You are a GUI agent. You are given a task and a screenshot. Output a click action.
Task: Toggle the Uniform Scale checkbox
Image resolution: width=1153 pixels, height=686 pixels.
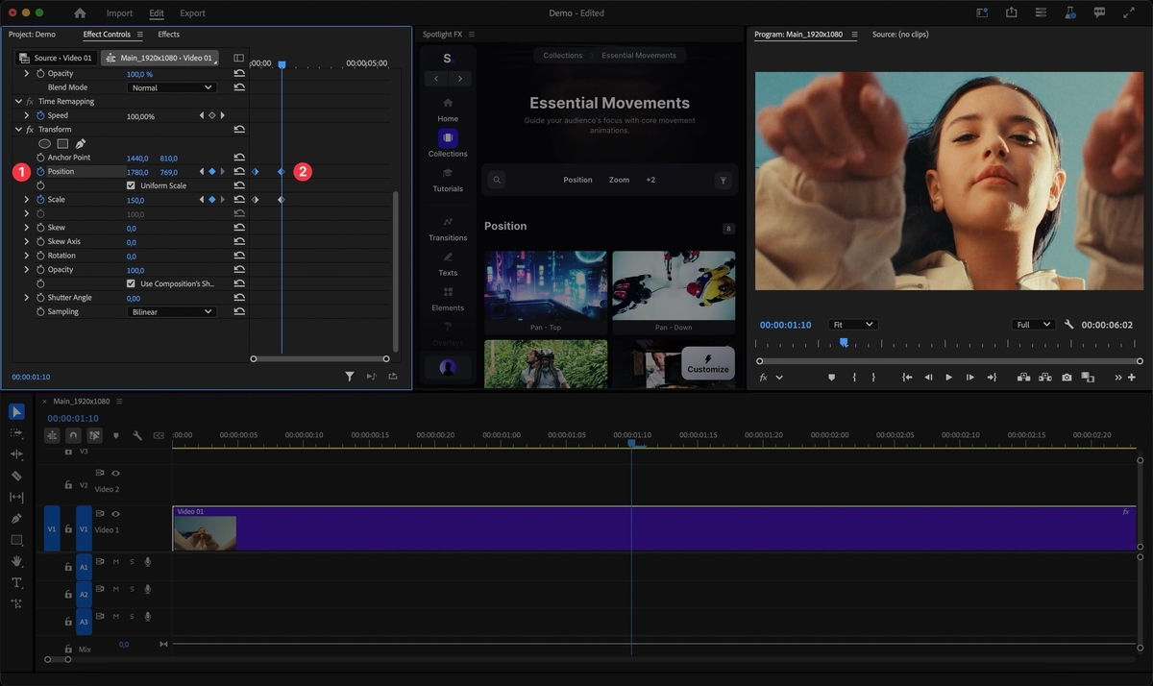pyautogui.click(x=132, y=185)
